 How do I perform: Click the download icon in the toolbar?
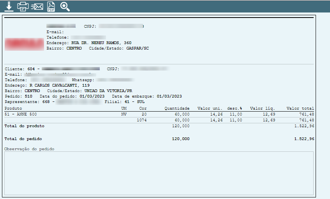9,6
